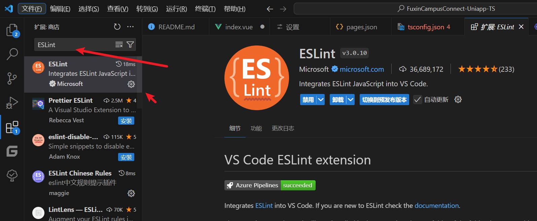
Task: Switch to the pages.json tab
Action: click(x=361, y=27)
